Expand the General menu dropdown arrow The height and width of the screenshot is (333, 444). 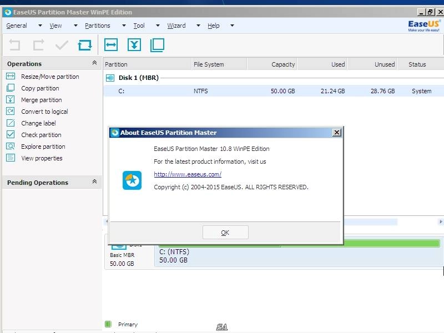pyautogui.click(x=40, y=26)
